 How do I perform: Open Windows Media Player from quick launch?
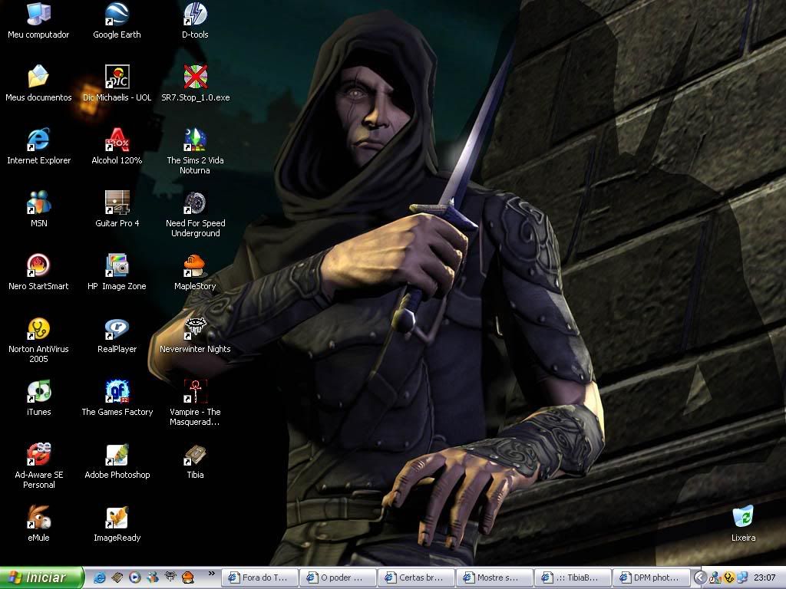135,577
